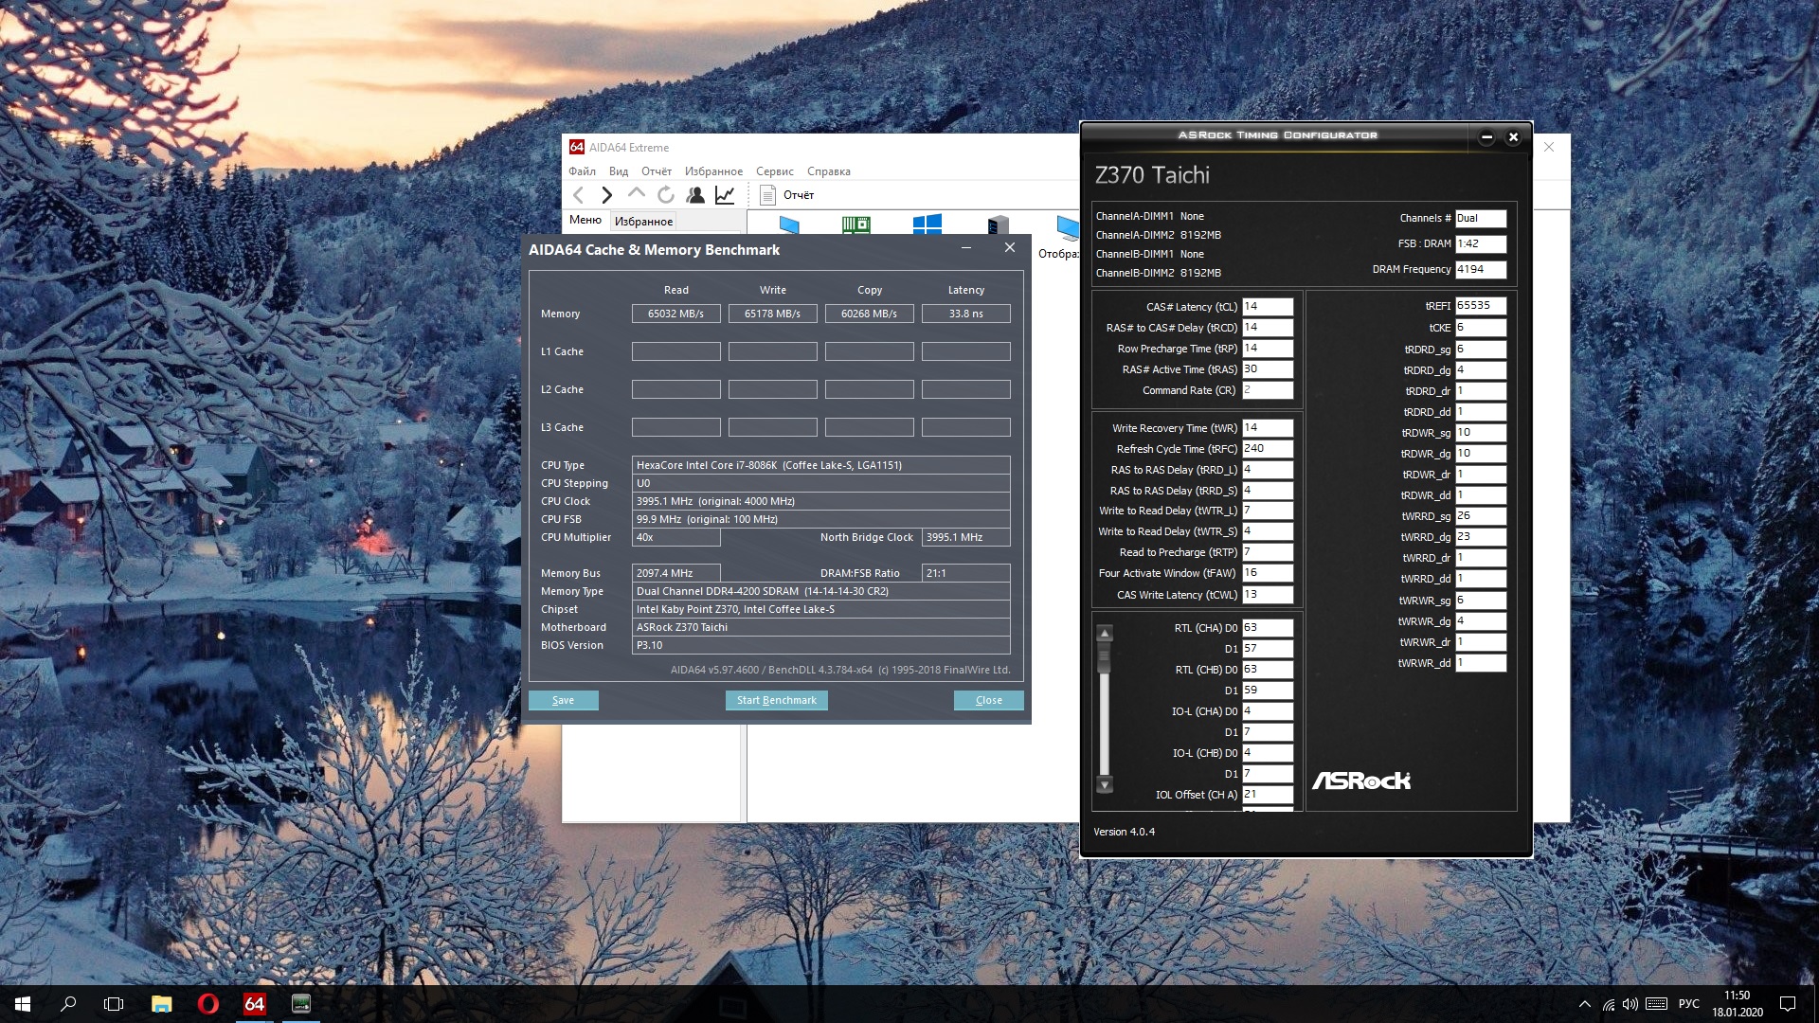Viewport: 1819px width, 1023px height.
Task: Open the Сервис menu
Action: pos(774,171)
